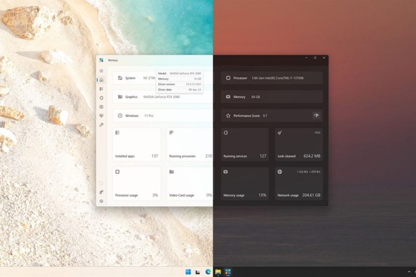Open the Health heart icon in sidebar

point(101,116)
